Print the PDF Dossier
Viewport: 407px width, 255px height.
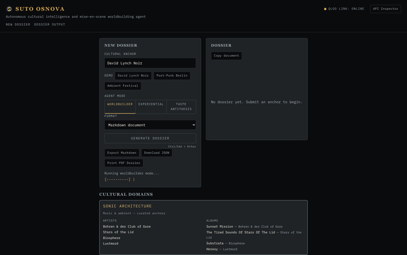124,163
